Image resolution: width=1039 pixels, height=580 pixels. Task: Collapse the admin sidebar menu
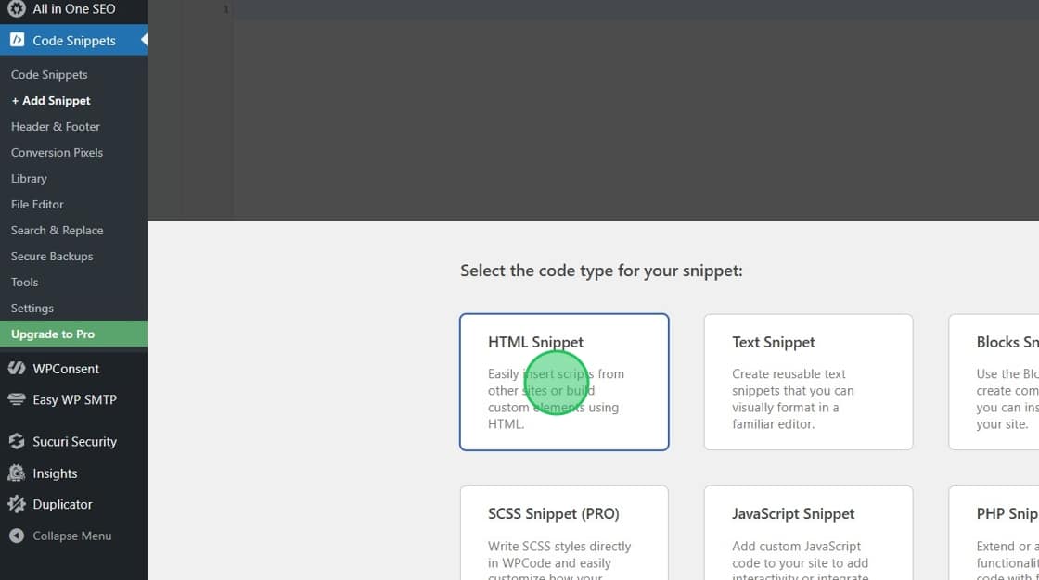coord(61,536)
